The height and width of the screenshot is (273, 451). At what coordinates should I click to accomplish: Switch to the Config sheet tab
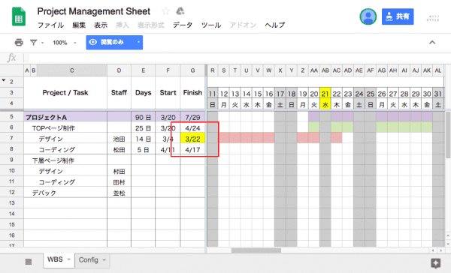click(88, 259)
